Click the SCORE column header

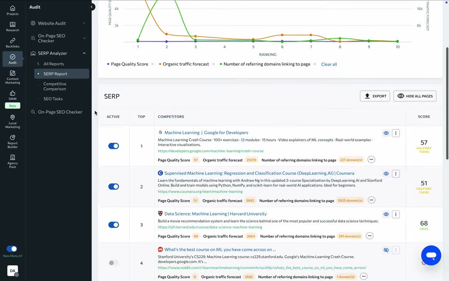pyautogui.click(x=424, y=116)
